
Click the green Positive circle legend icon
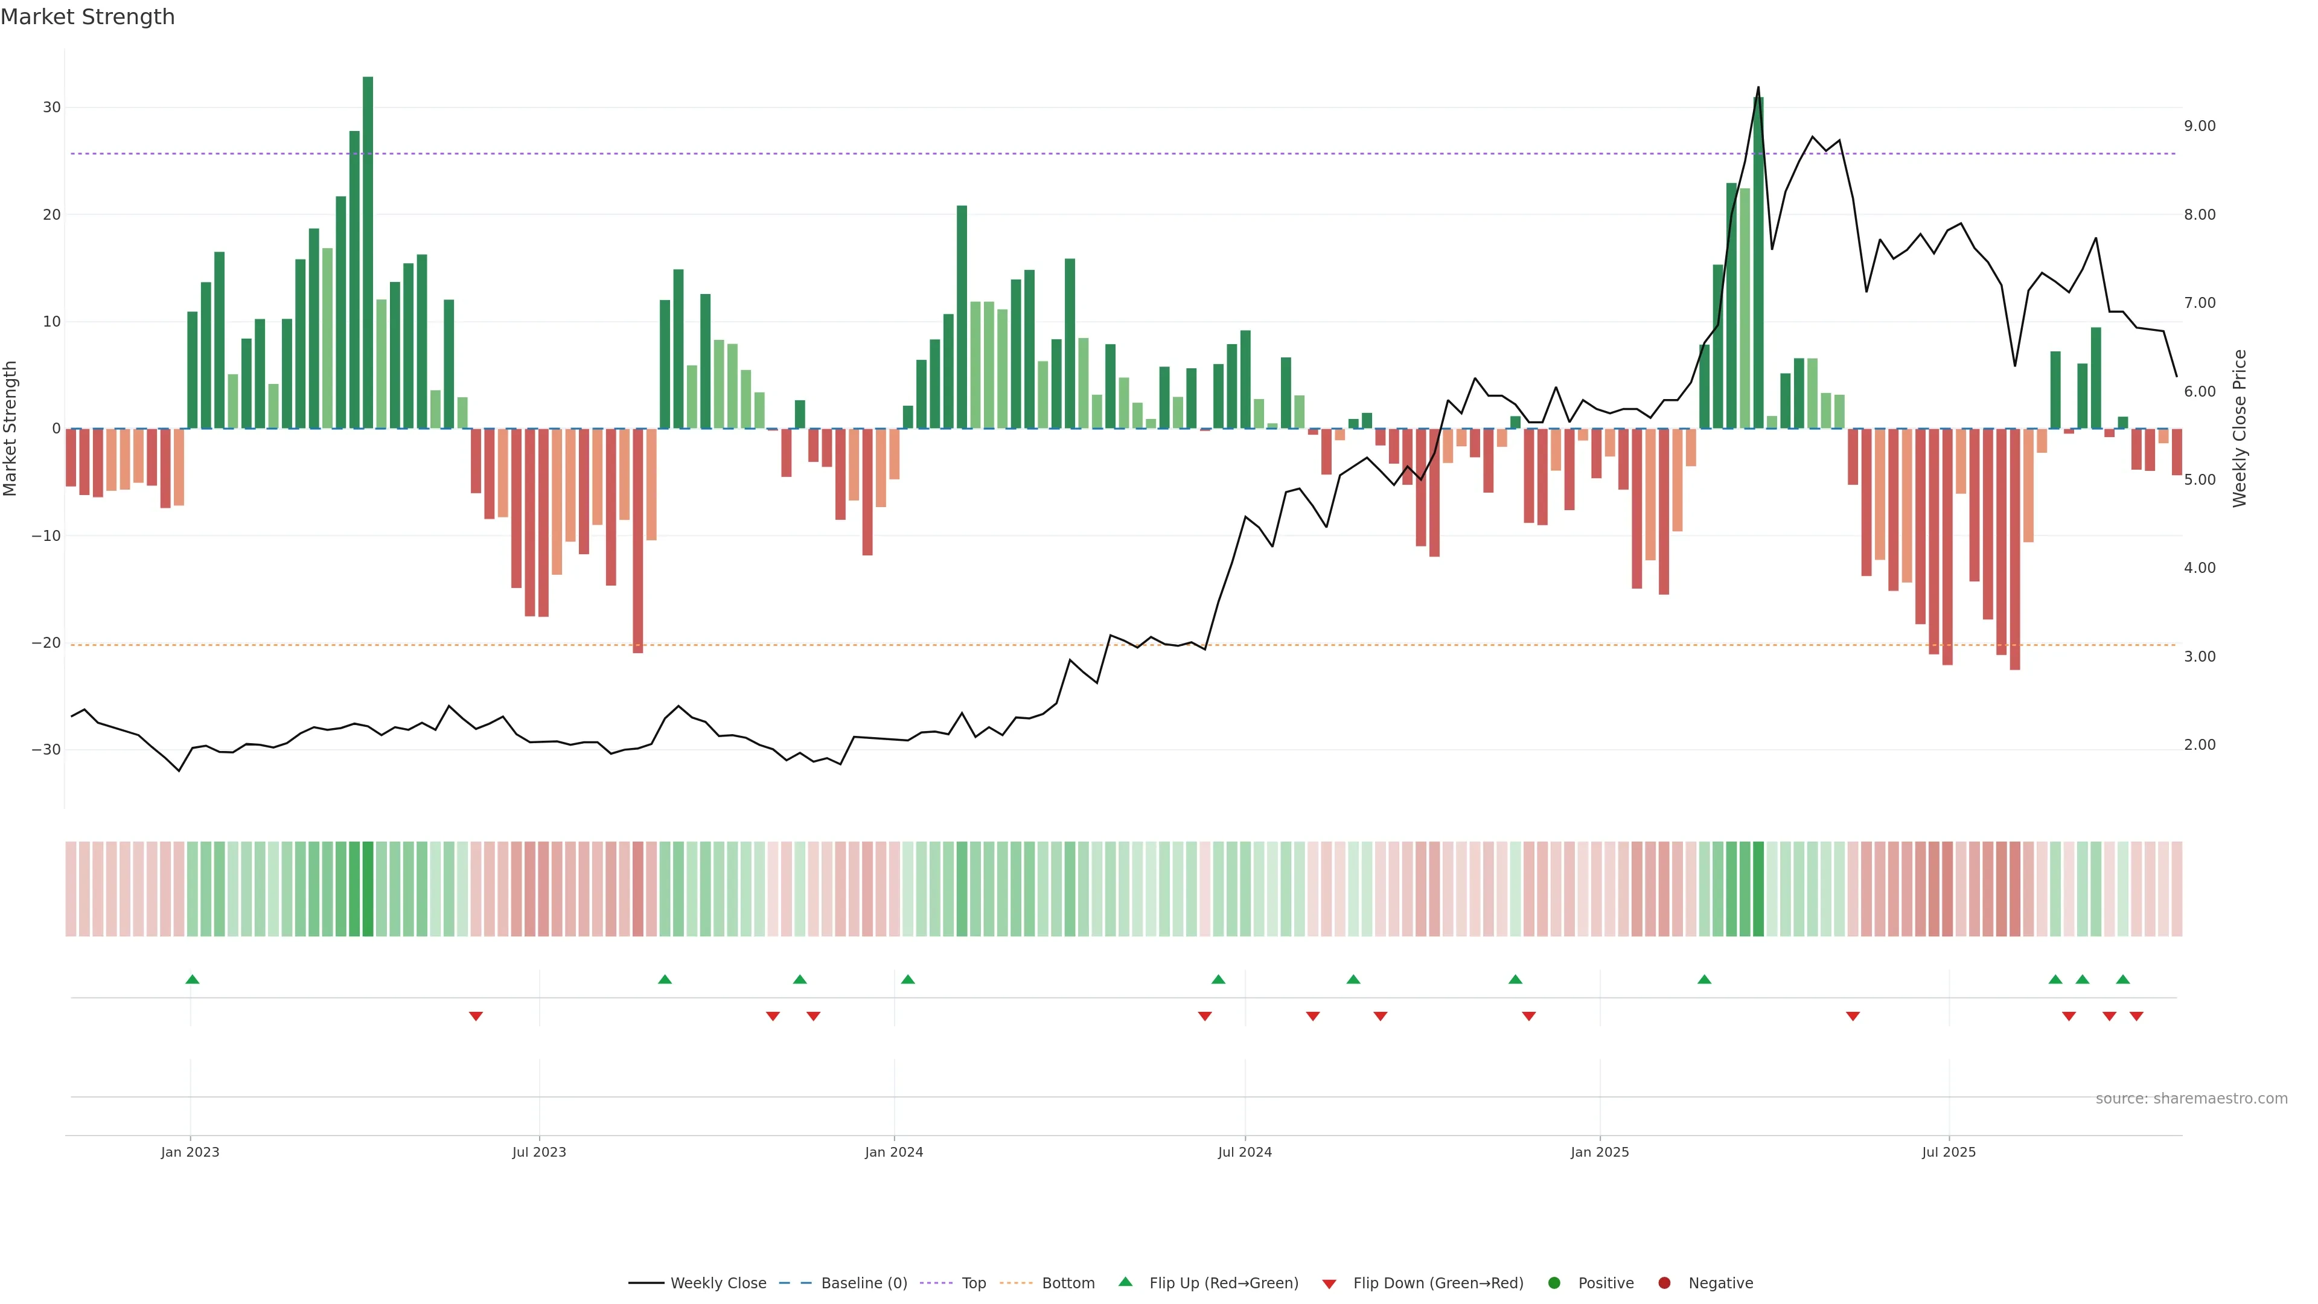coord(1554,1282)
